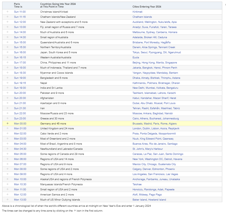The image size is (226, 214).
Task: Click the arrow icon in the Sun 11:00 row
Action: point(7,12)
